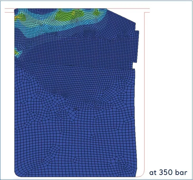
Task: Click the tiny distorted element in the mesh center
Action: pyautogui.click(x=76, y=109)
